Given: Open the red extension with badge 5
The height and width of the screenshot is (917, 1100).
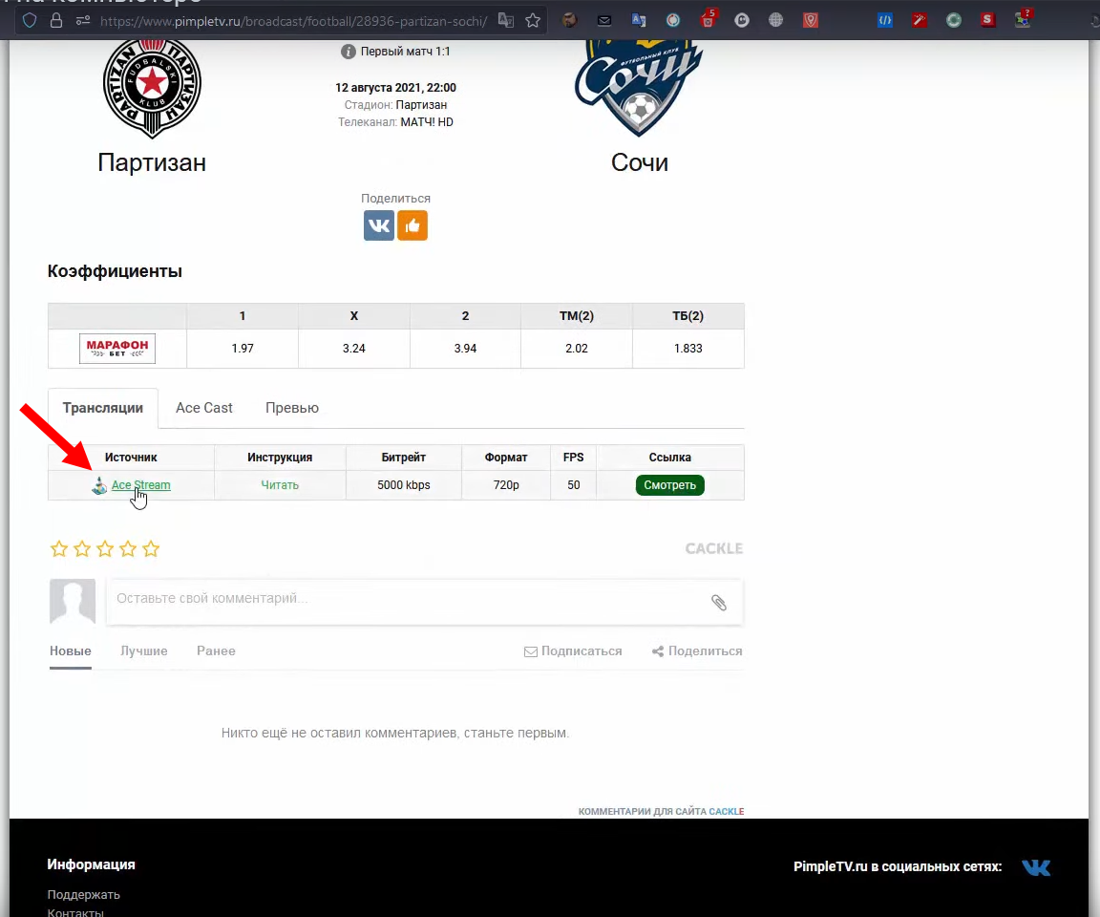Looking at the screenshot, I should coord(708,19).
